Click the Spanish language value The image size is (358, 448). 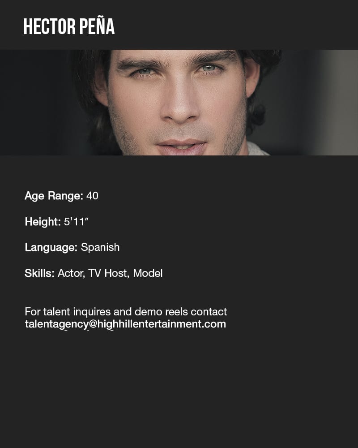(100, 247)
